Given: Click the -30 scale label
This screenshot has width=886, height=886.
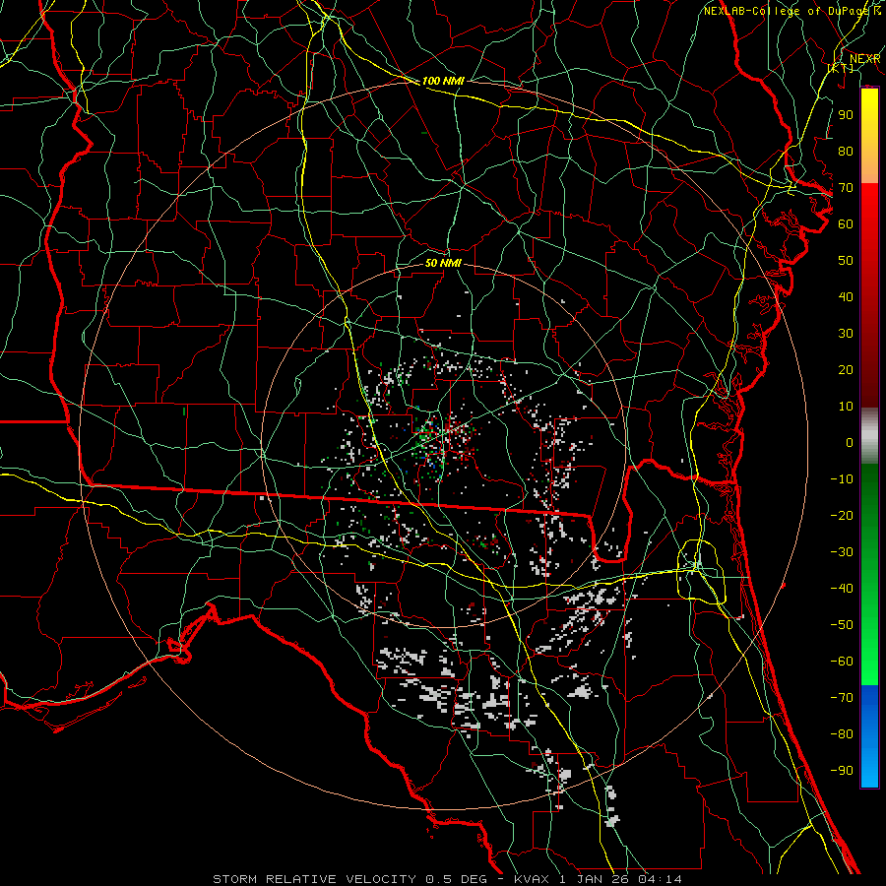Looking at the screenshot, I should (842, 552).
